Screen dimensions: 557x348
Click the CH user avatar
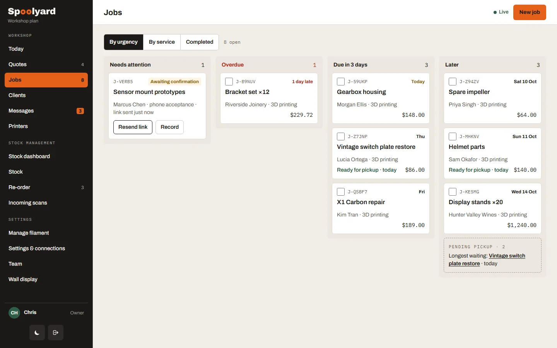[x=14, y=313]
